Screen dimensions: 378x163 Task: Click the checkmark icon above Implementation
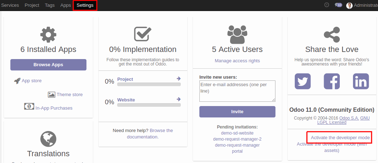[x=143, y=34]
